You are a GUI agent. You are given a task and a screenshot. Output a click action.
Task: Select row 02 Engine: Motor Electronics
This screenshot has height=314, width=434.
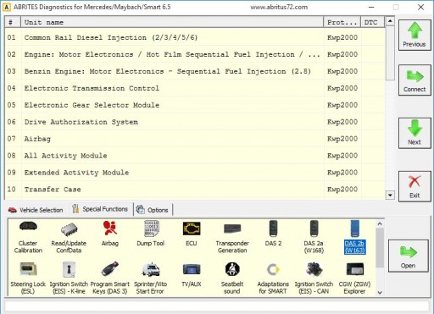point(195,54)
